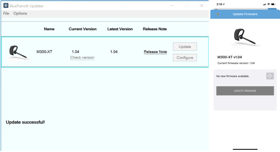
Task: Click the Update successful! status message
Action: (25, 122)
